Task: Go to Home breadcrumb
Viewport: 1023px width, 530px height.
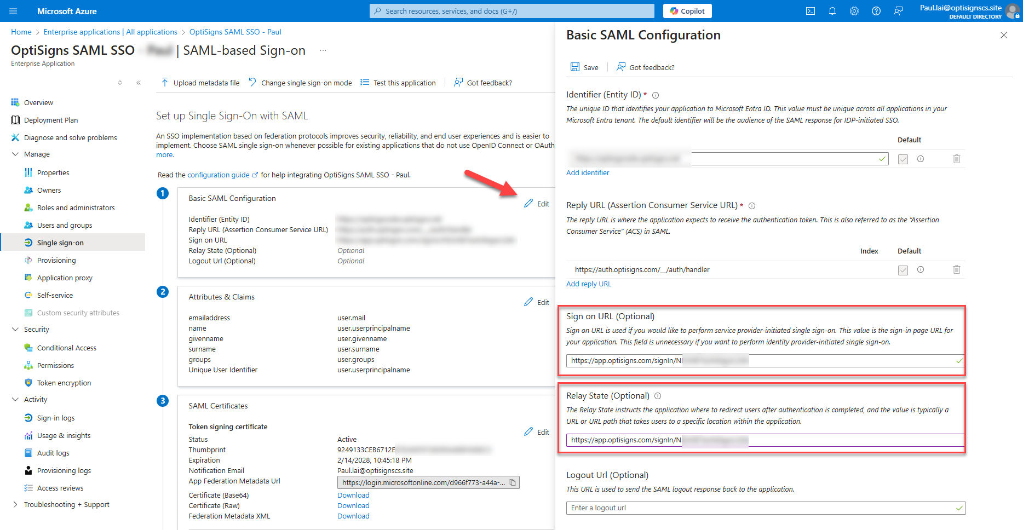Action: click(x=21, y=32)
